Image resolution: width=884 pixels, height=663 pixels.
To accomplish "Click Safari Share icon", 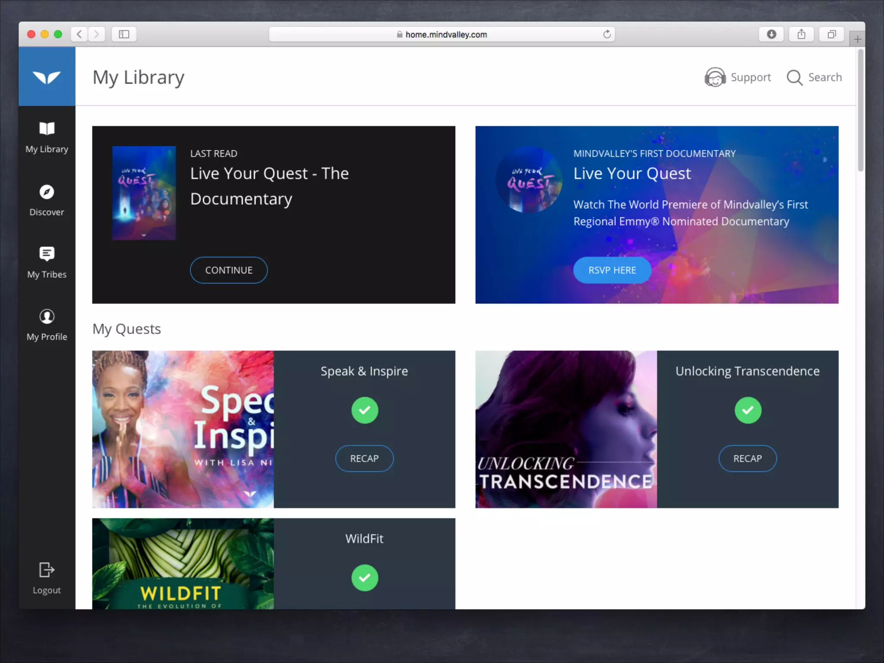I will (x=801, y=34).
